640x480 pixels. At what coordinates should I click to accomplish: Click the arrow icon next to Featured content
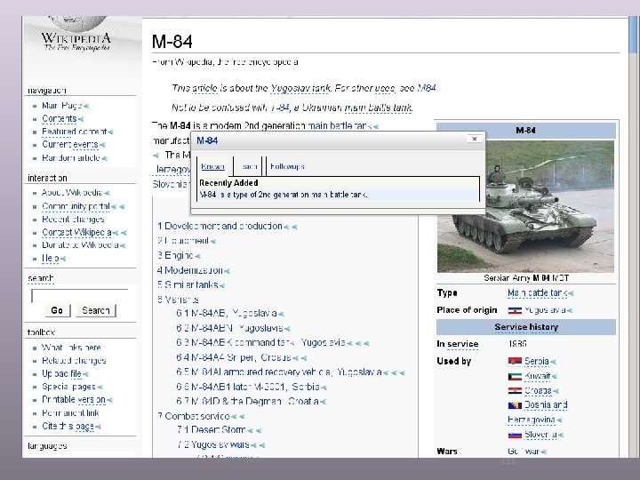(x=110, y=132)
